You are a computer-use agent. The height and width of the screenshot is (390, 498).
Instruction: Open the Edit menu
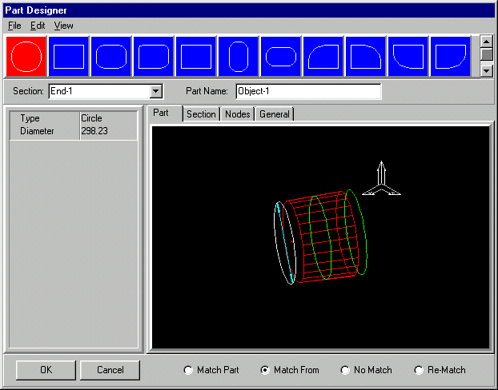(x=38, y=26)
